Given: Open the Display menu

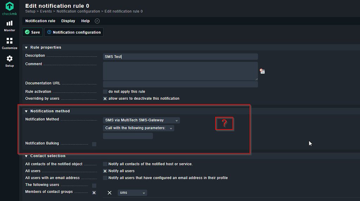Looking at the screenshot, I should pyautogui.click(x=68, y=21).
